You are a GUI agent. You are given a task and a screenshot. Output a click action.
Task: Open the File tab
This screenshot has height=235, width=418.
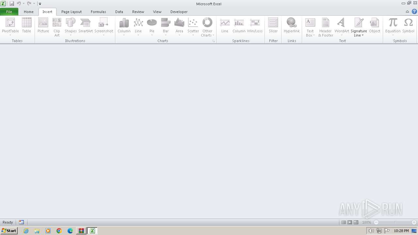point(9,12)
